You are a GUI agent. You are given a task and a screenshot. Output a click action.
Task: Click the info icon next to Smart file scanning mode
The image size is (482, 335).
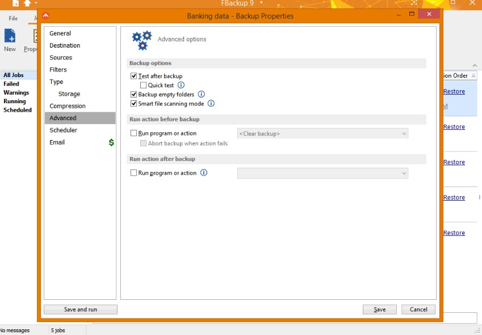click(x=211, y=103)
